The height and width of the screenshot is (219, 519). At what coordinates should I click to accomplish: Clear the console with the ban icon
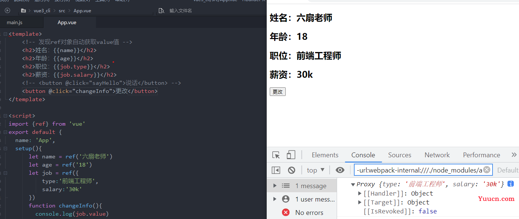292,170
